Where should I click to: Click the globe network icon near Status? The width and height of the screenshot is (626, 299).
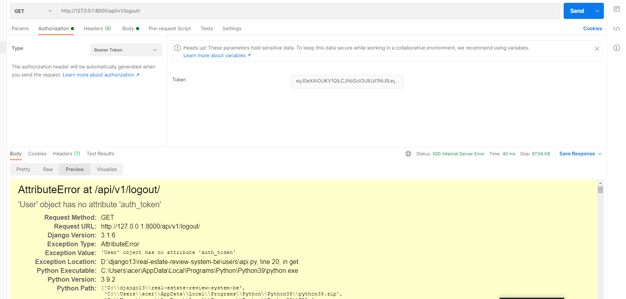[x=408, y=154]
